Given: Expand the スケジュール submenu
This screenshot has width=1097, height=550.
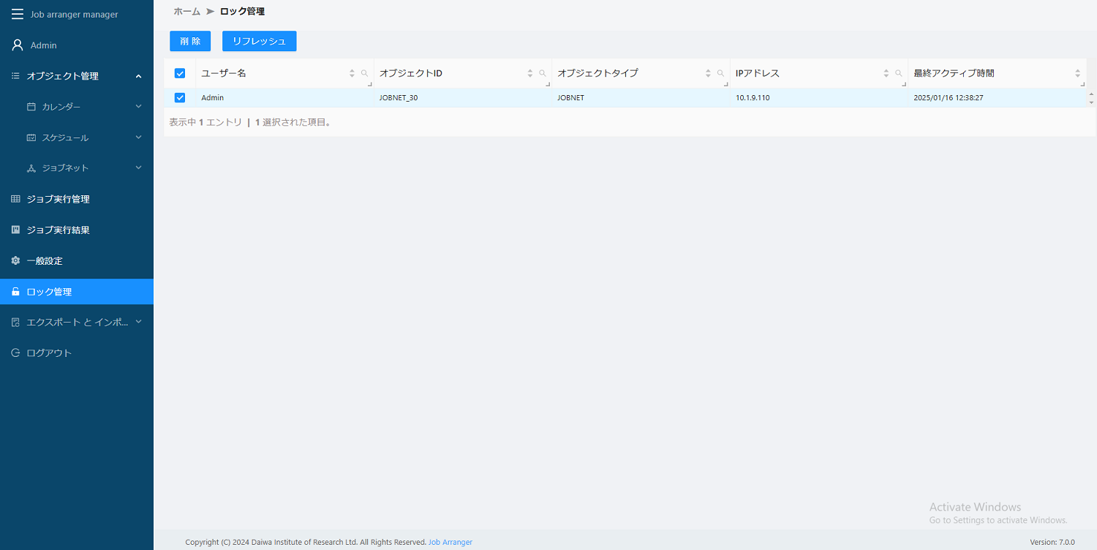Looking at the screenshot, I should click(x=138, y=137).
